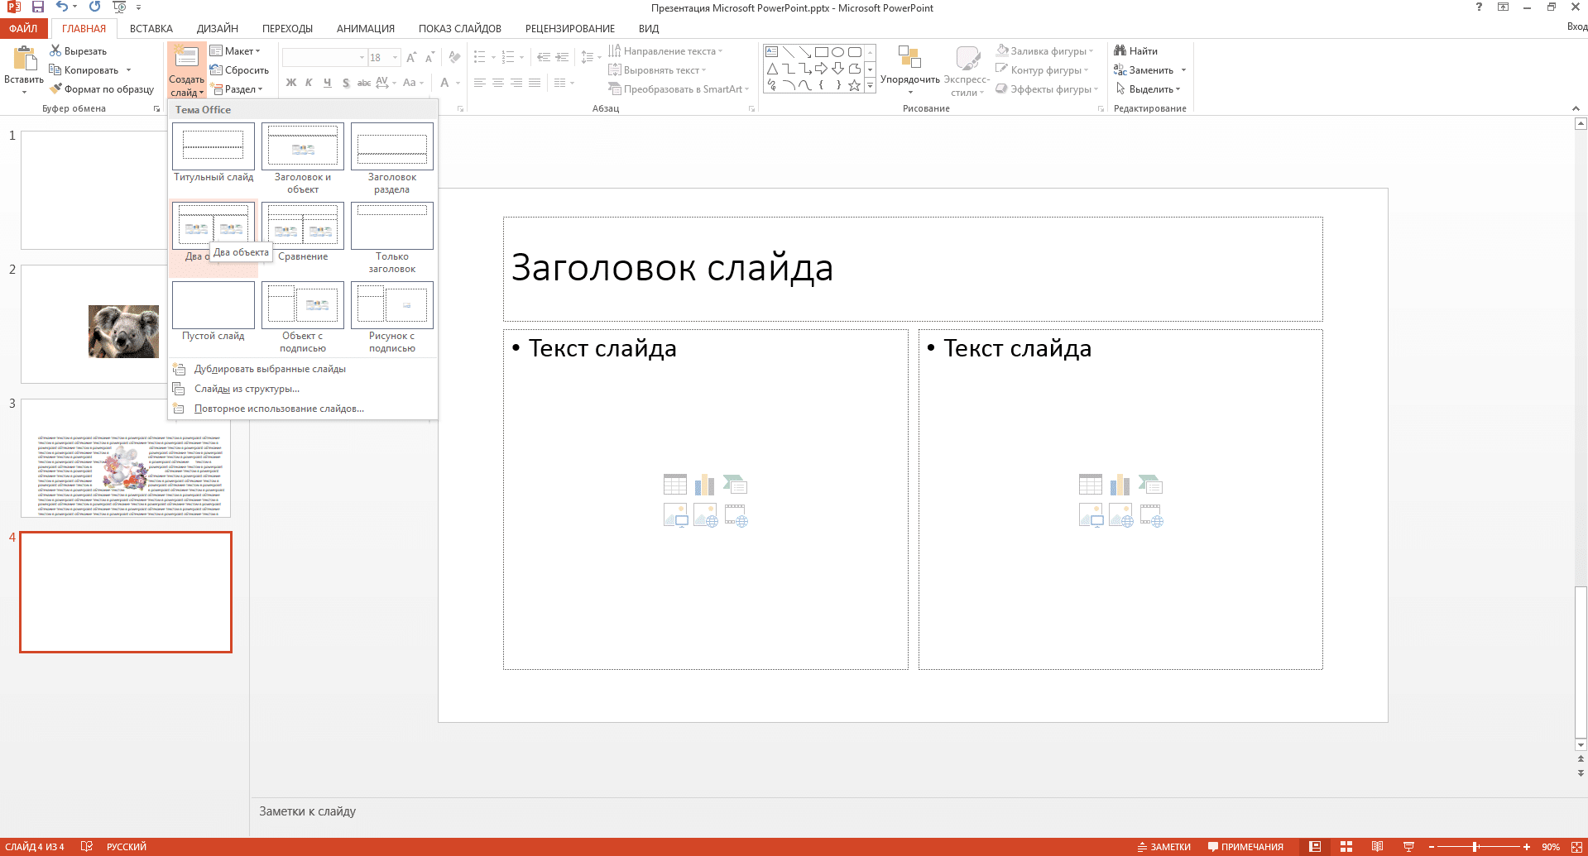Toggle Notes (ЗАМЕТКИ) pane in status bar
This screenshot has height=856, width=1588.
[x=1164, y=847]
